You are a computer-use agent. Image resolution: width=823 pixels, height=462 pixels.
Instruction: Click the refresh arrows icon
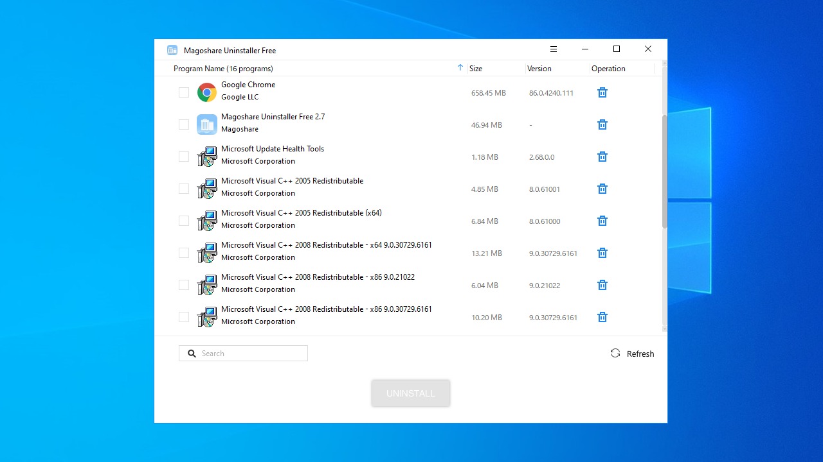tap(615, 354)
